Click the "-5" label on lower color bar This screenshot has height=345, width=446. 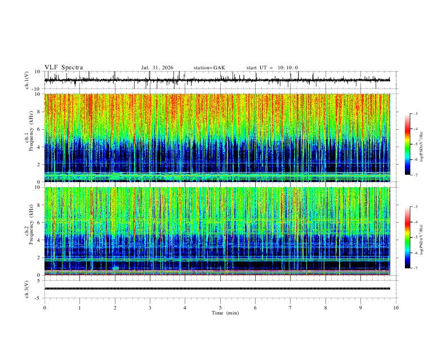416,237
